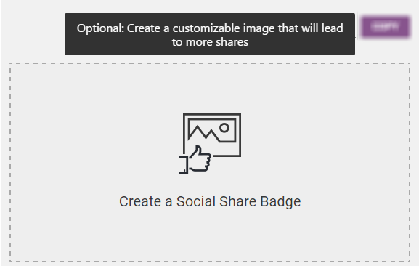Click the dark tooltip about customizable image
419x266 pixels.
pos(210,34)
